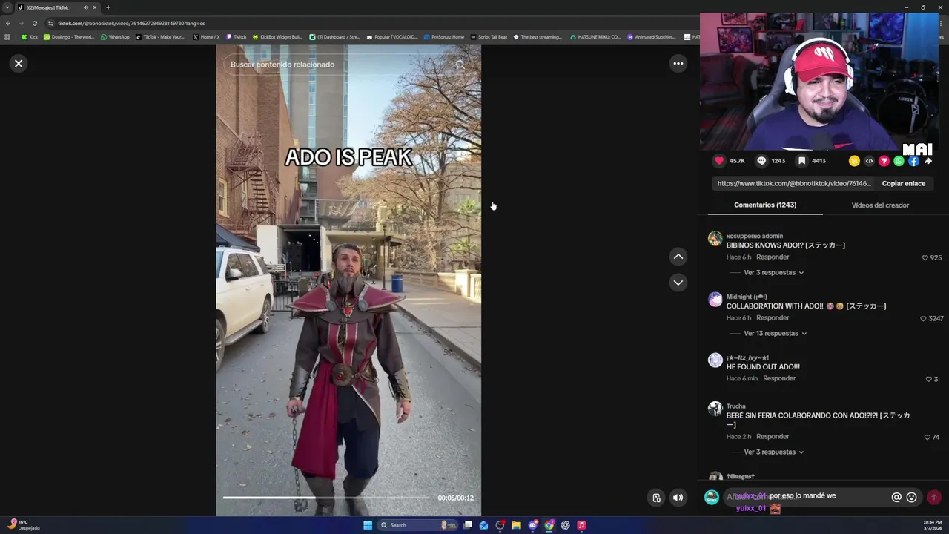Open the Home / X bookmark
The width and height of the screenshot is (949, 534).
[x=206, y=37]
